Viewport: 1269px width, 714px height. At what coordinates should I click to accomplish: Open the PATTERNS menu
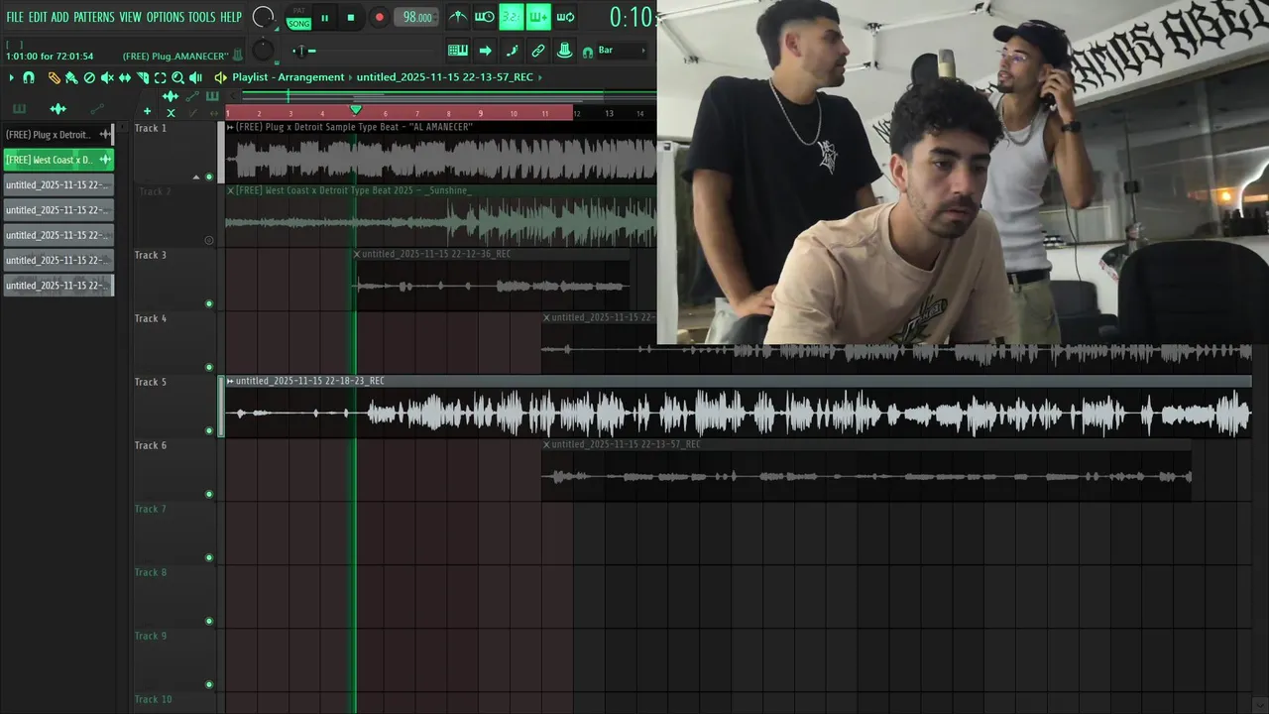pos(94,17)
